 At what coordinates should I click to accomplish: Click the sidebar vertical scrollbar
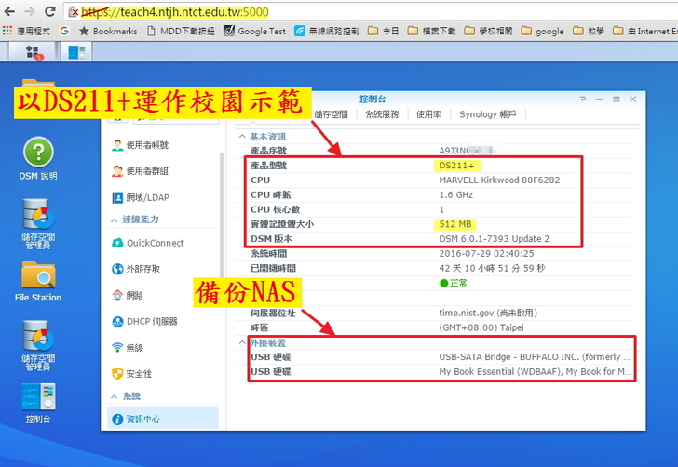coord(222,216)
